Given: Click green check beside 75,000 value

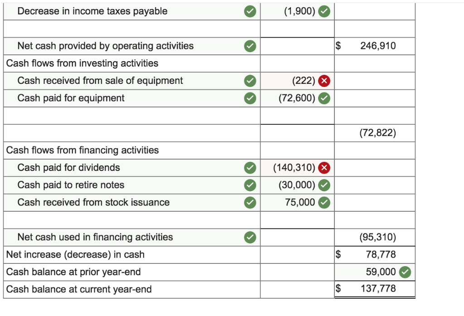Looking at the screenshot, I should [x=324, y=203].
